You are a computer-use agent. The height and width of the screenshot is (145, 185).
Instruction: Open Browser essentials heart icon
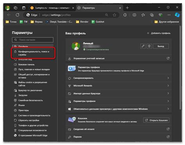click(x=160, y=15)
